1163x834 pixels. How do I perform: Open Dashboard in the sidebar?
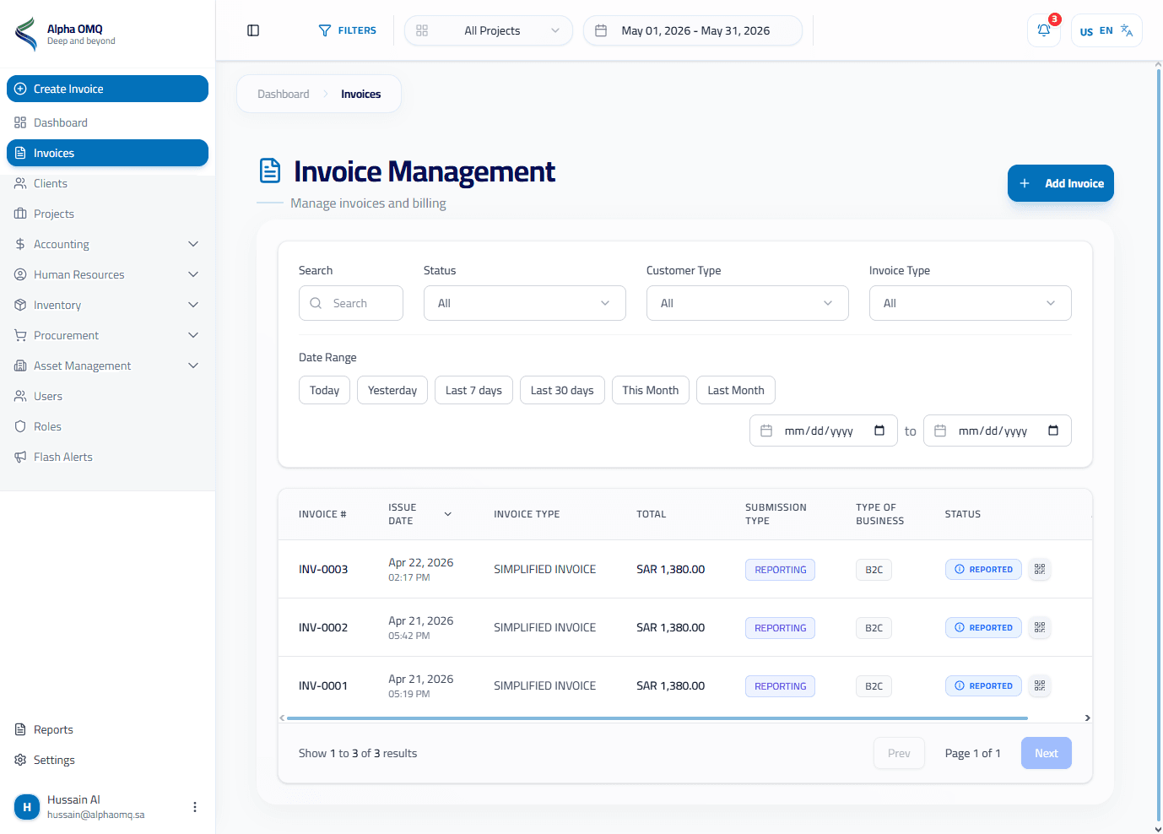[107, 122]
